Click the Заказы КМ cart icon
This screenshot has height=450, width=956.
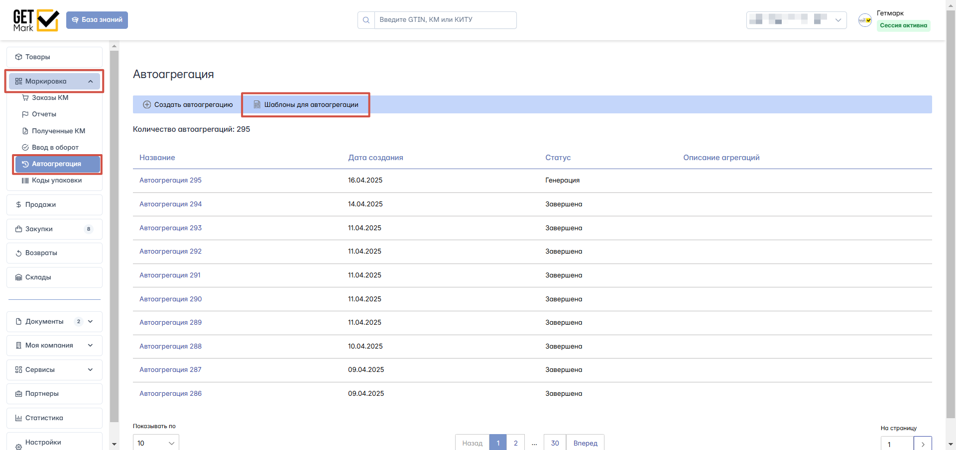(x=25, y=98)
